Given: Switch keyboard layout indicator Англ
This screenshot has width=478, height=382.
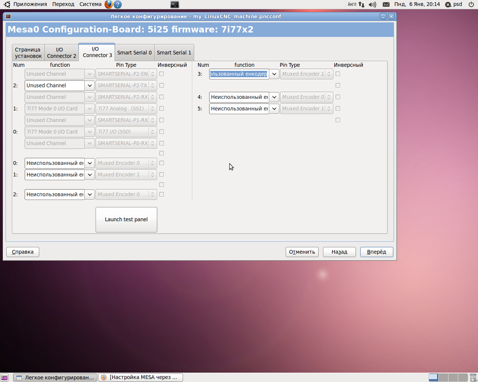Looking at the screenshot, I should tap(352, 4).
